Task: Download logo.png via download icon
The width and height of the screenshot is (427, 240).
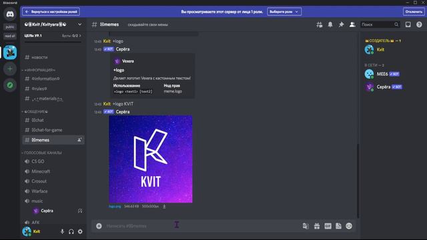Action: (164, 207)
